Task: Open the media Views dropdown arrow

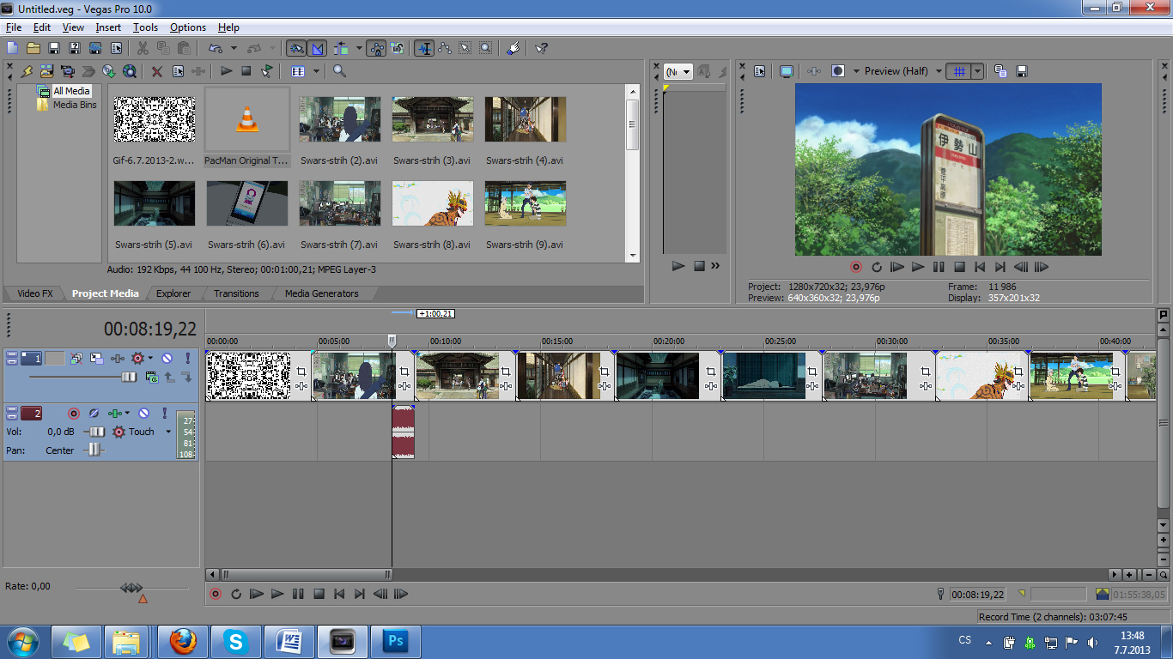Action: tap(316, 71)
